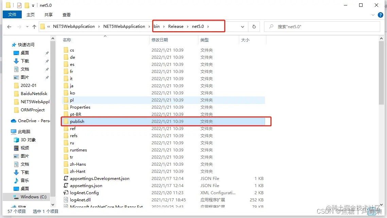The image size is (387, 218).
Task: Select the pt-BR folder name
Action: tap(75, 114)
